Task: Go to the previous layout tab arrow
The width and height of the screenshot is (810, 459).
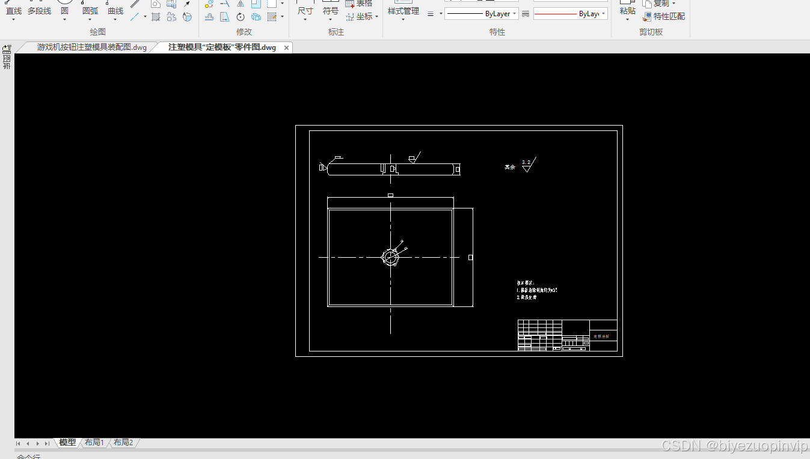Action: 28,443
